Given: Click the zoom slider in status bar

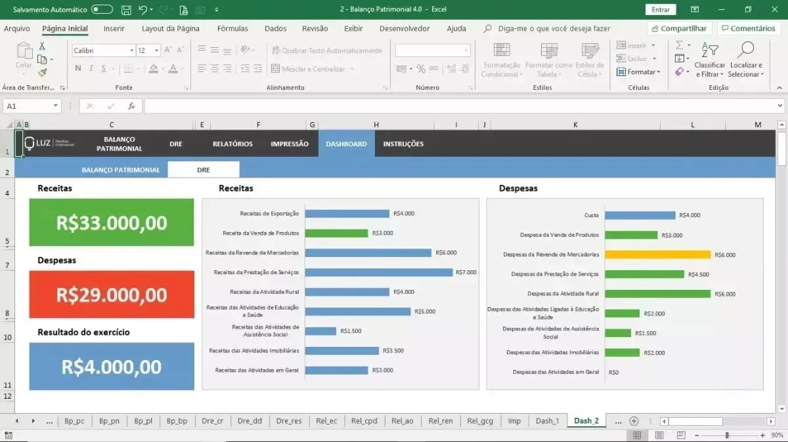Looking at the screenshot, I should point(726,435).
